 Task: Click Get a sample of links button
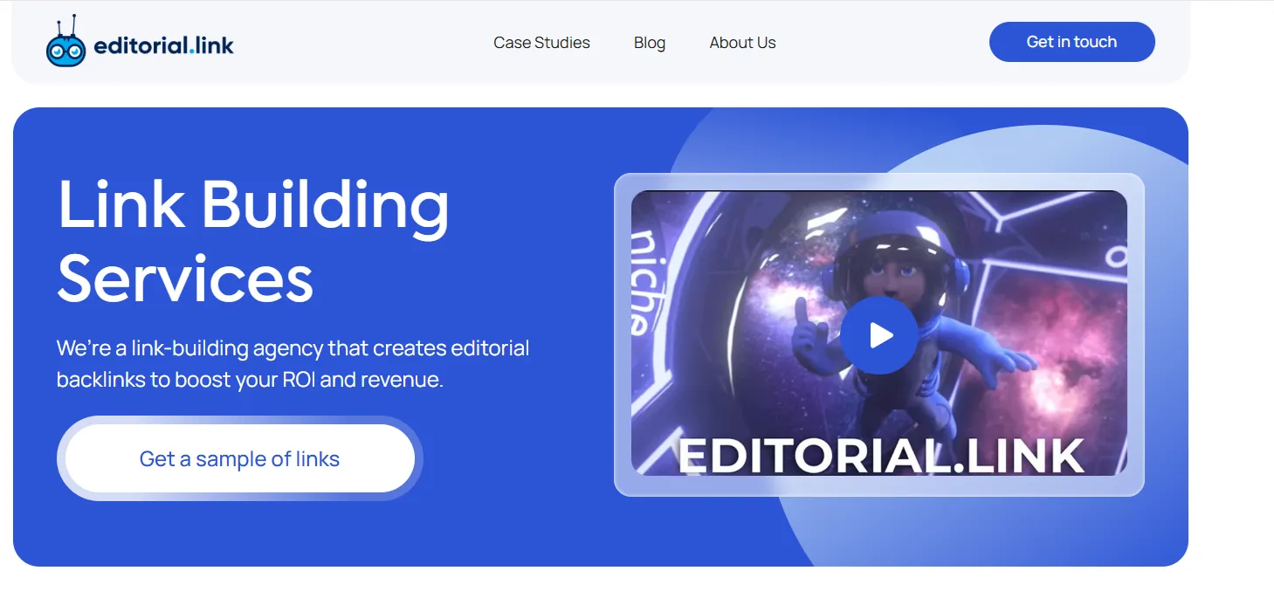point(239,459)
